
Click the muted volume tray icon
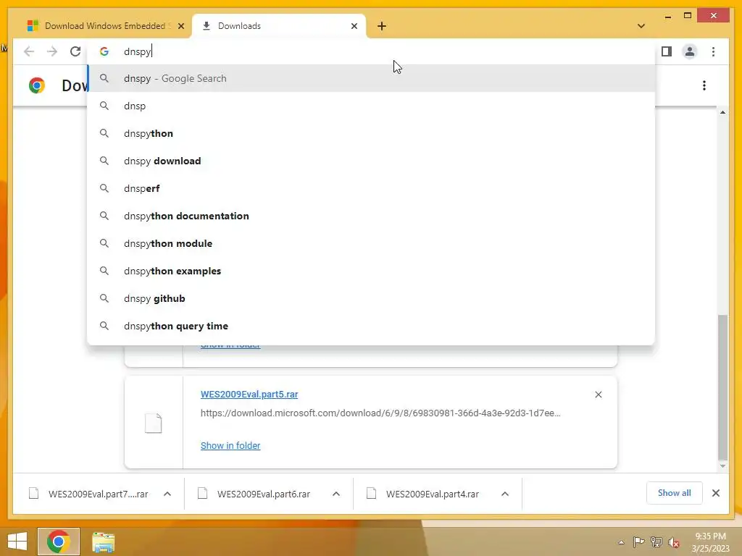674,542
